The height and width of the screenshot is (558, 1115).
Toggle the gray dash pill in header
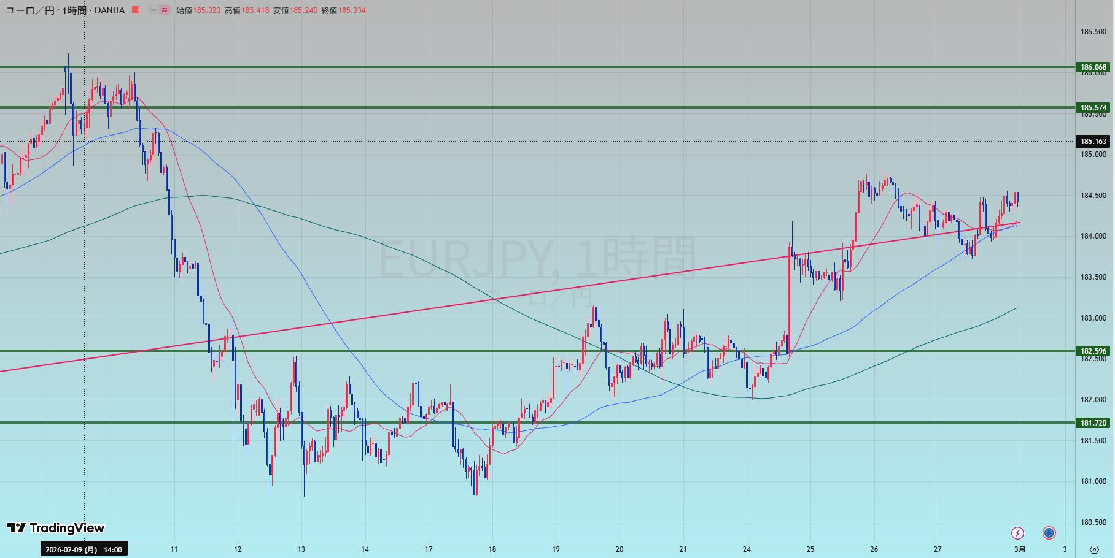click(153, 10)
